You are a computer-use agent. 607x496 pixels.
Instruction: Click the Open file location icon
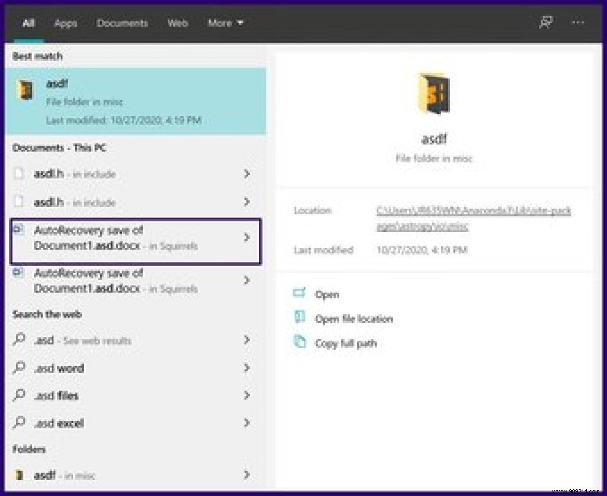coord(300,318)
